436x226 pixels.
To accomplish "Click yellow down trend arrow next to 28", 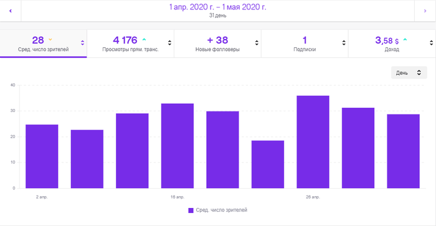I will coord(50,40).
